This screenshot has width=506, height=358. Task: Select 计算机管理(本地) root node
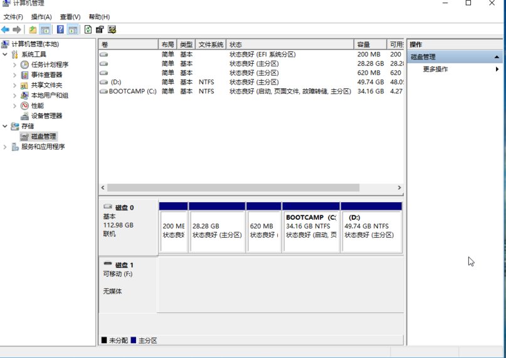36,44
